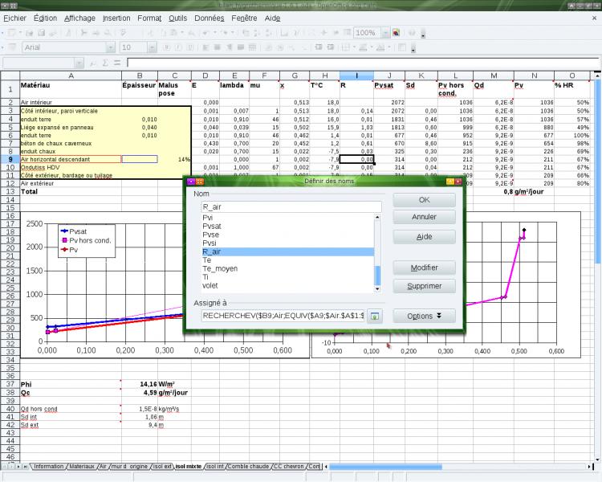Viewport: 602px width, 482px height.
Task: Click the Align left icon
Action: point(205,47)
